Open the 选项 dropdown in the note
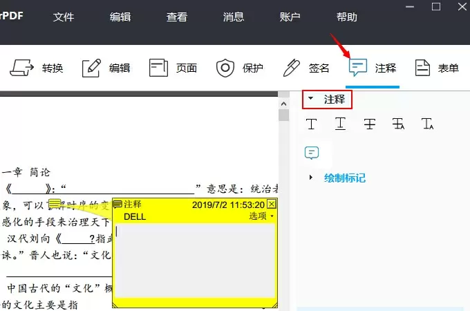Image resolution: width=470 pixels, height=311 pixels. pyautogui.click(x=261, y=216)
